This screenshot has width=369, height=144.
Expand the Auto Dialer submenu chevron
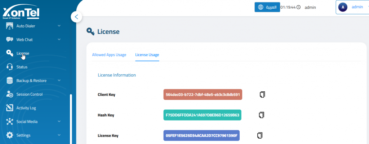[x=59, y=26]
